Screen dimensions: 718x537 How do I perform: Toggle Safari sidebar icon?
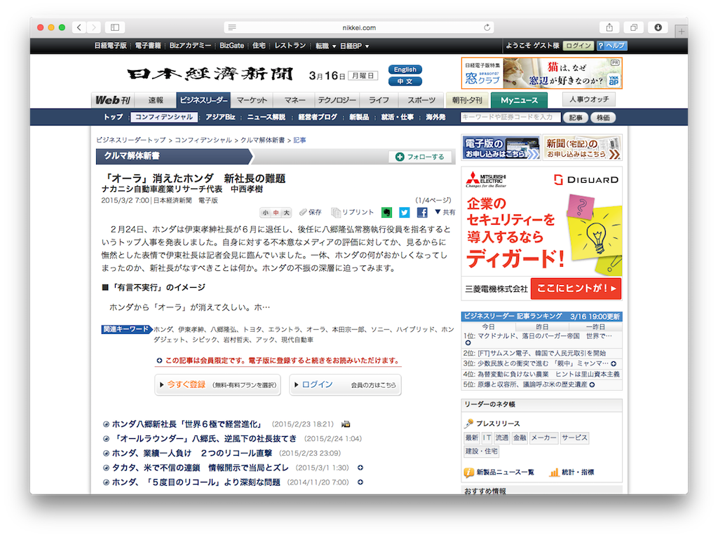point(114,27)
